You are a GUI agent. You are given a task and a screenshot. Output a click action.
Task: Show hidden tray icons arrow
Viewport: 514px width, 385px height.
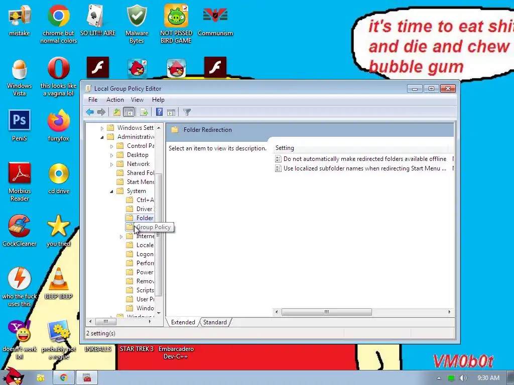click(x=439, y=378)
